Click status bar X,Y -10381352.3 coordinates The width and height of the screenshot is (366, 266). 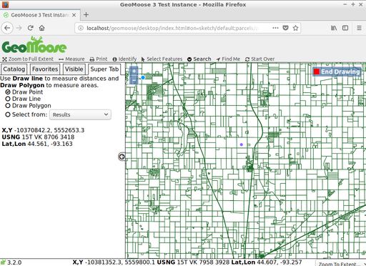point(114,262)
